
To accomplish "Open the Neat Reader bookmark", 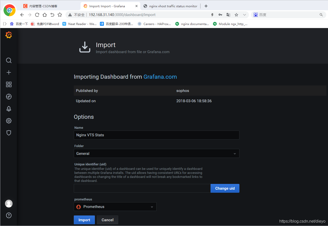I will 80,24.
